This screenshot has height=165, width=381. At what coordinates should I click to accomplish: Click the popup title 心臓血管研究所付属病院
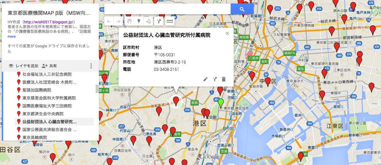pos(183,35)
